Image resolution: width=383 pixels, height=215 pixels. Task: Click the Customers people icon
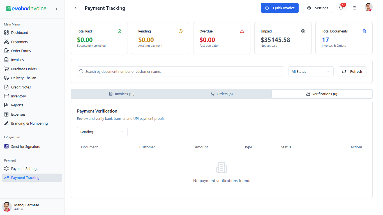tap(6, 42)
